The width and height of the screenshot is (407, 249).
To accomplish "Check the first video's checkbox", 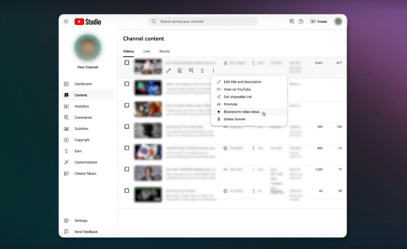I will (x=127, y=63).
